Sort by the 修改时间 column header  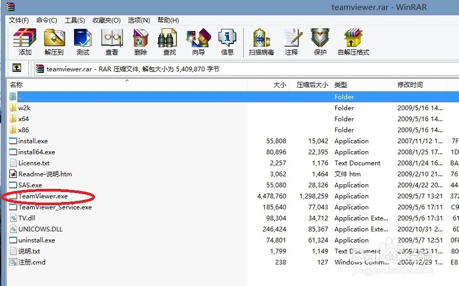(x=420, y=85)
